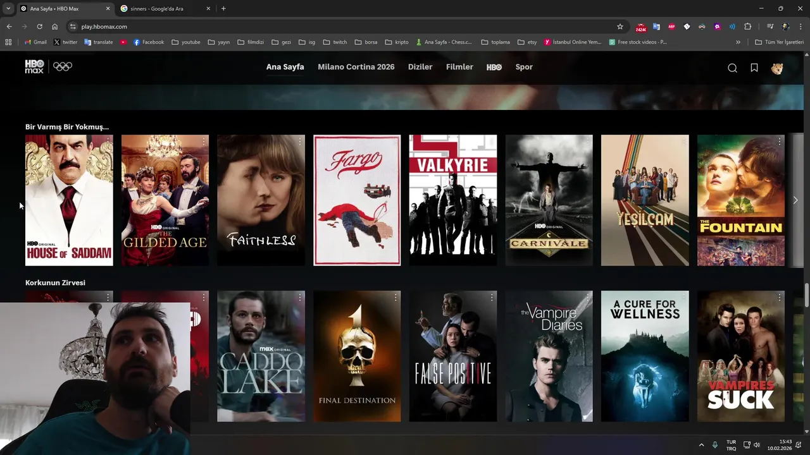Open the profile avatar in HBO header

click(x=777, y=68)
